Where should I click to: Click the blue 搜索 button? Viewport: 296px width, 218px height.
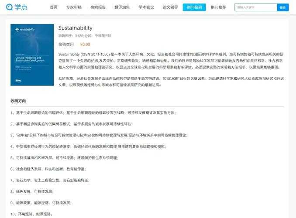coord(283,7)
